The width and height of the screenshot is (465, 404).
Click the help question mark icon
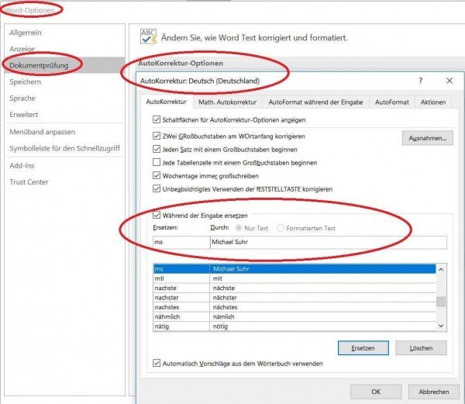pos(421,81)
